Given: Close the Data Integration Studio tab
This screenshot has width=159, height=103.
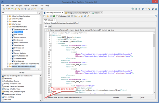Looking at the screenshot, I should click(x=62, y=13).
